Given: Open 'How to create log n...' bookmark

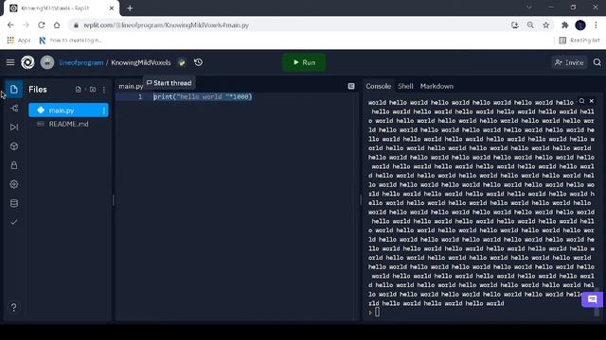Looking at the screenshot, I should [x=70, y=40].
